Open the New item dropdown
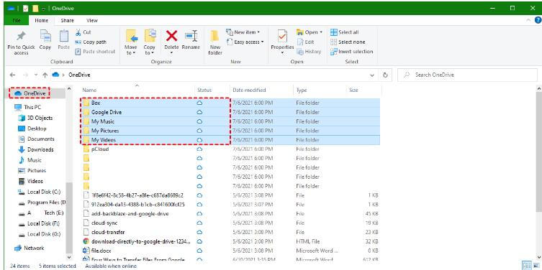This screenshot has height=270, width=542. pos(243,32)
